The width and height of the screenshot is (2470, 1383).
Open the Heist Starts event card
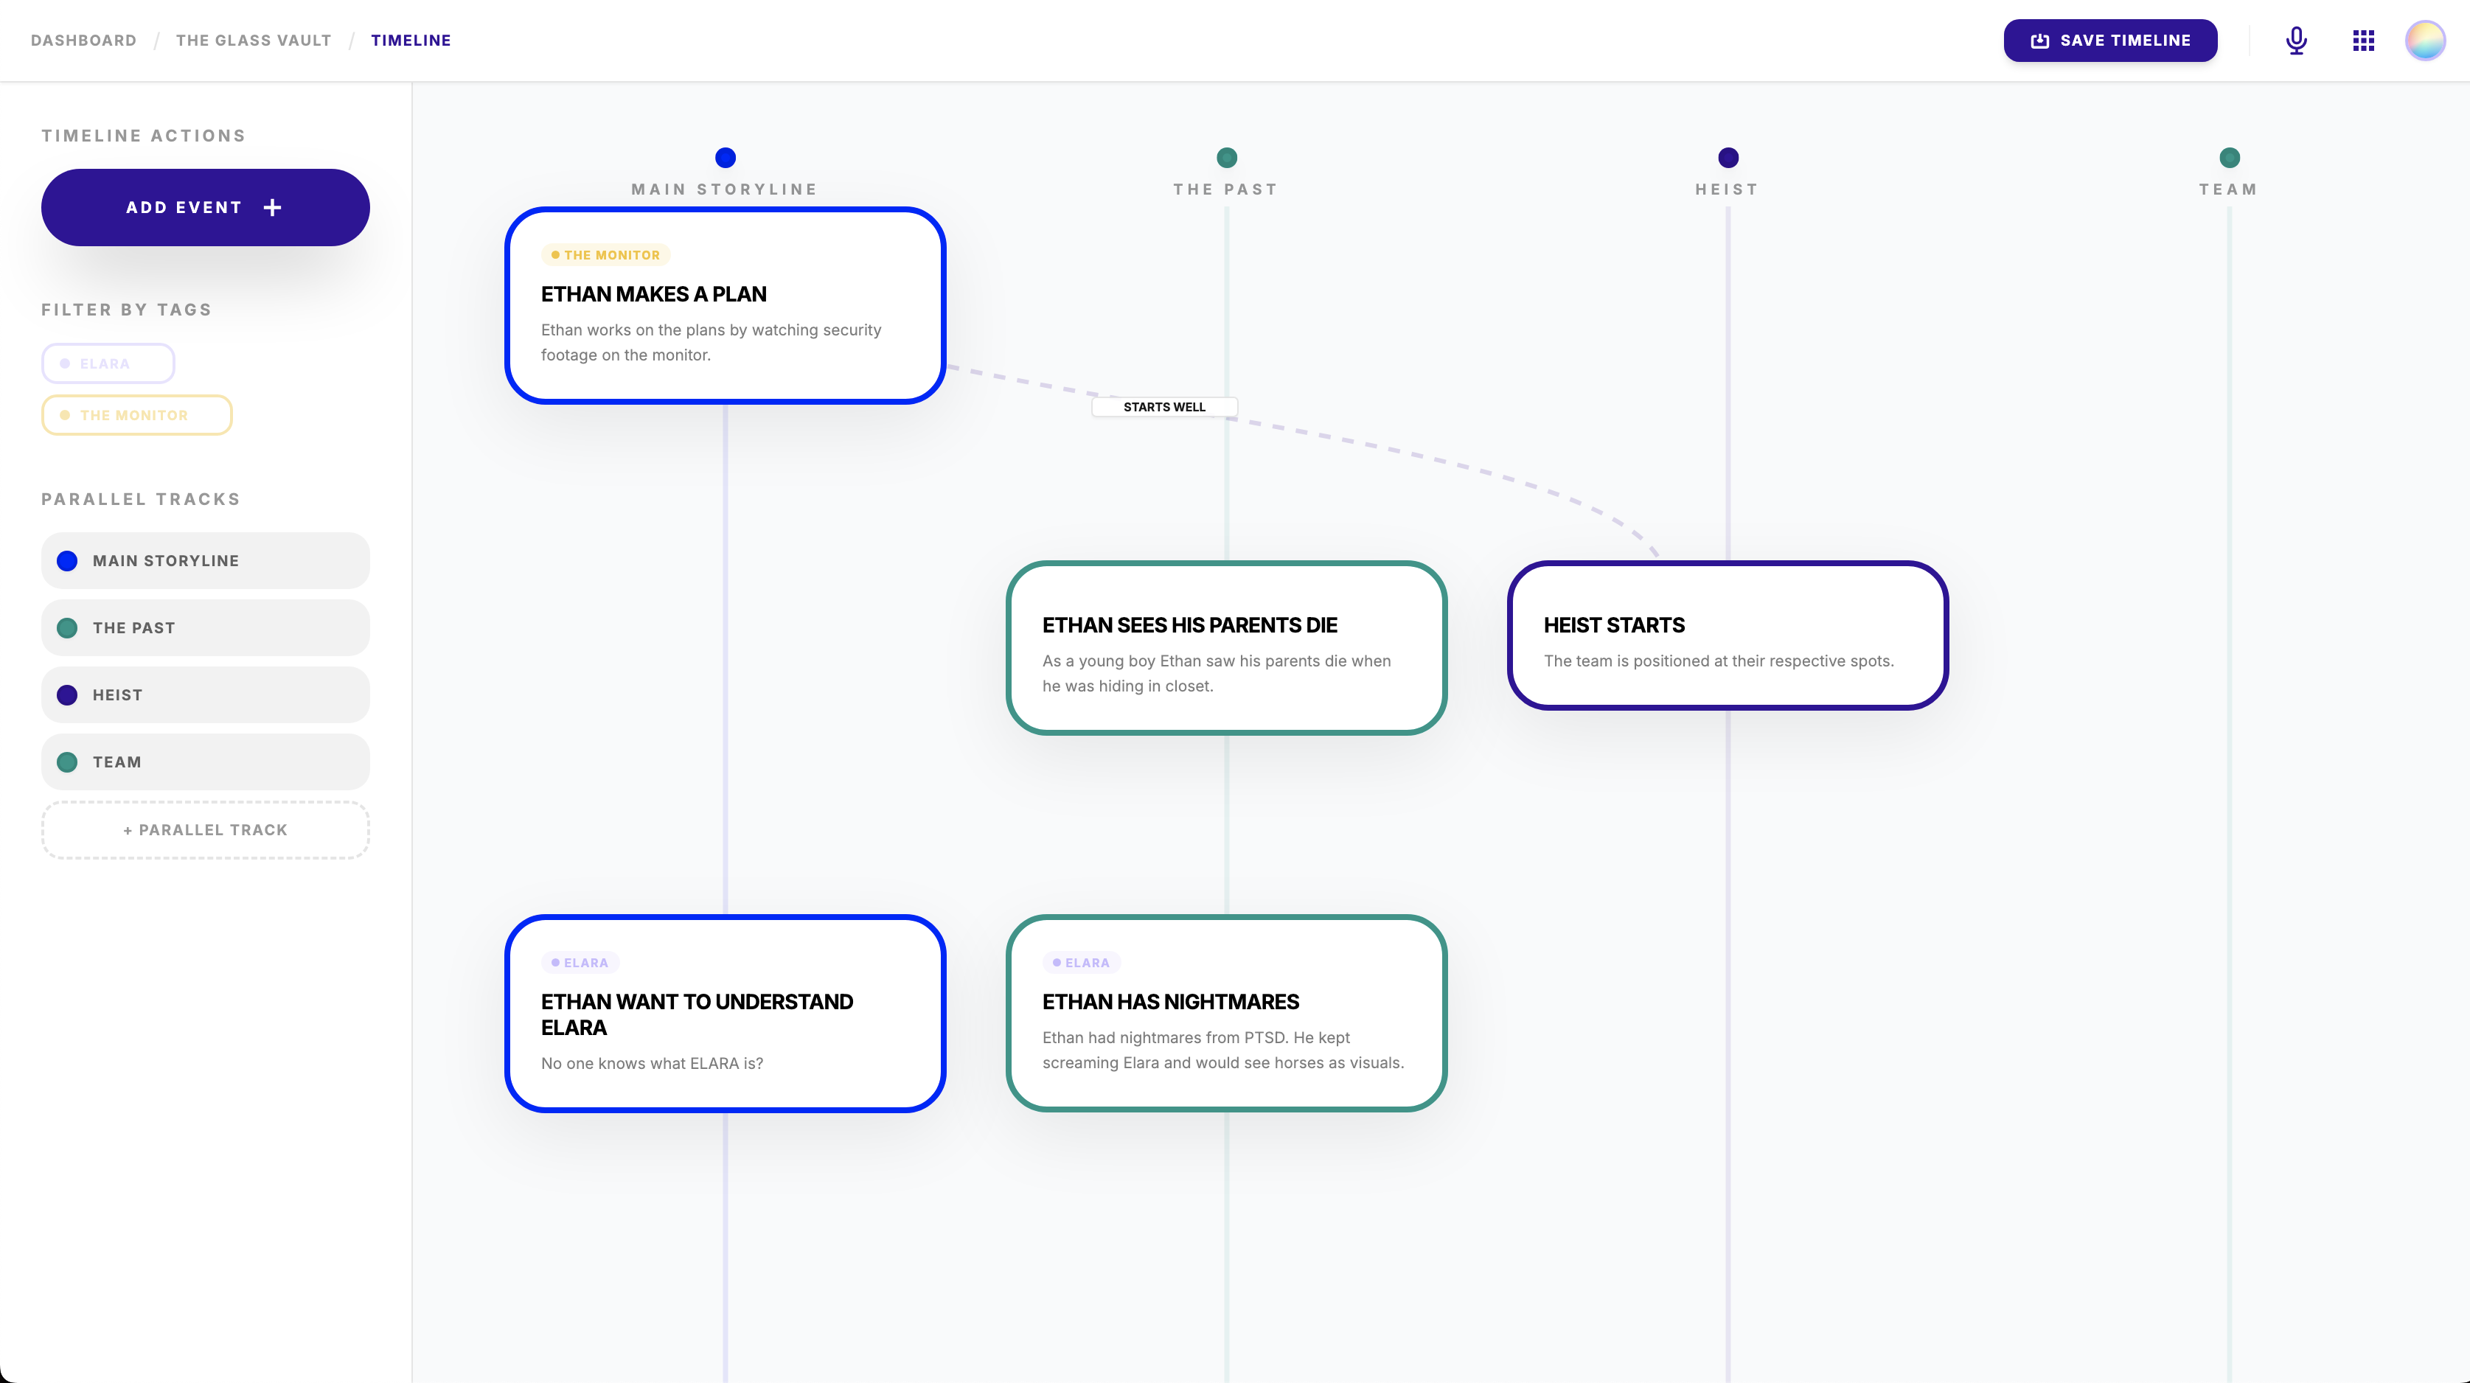(x=1727, y=635)
